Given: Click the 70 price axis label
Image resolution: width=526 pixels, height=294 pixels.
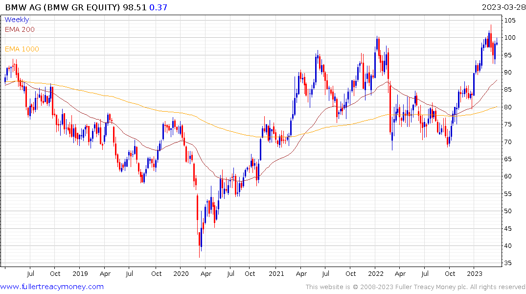Looking at the screenshot, I should click(508, 142).
